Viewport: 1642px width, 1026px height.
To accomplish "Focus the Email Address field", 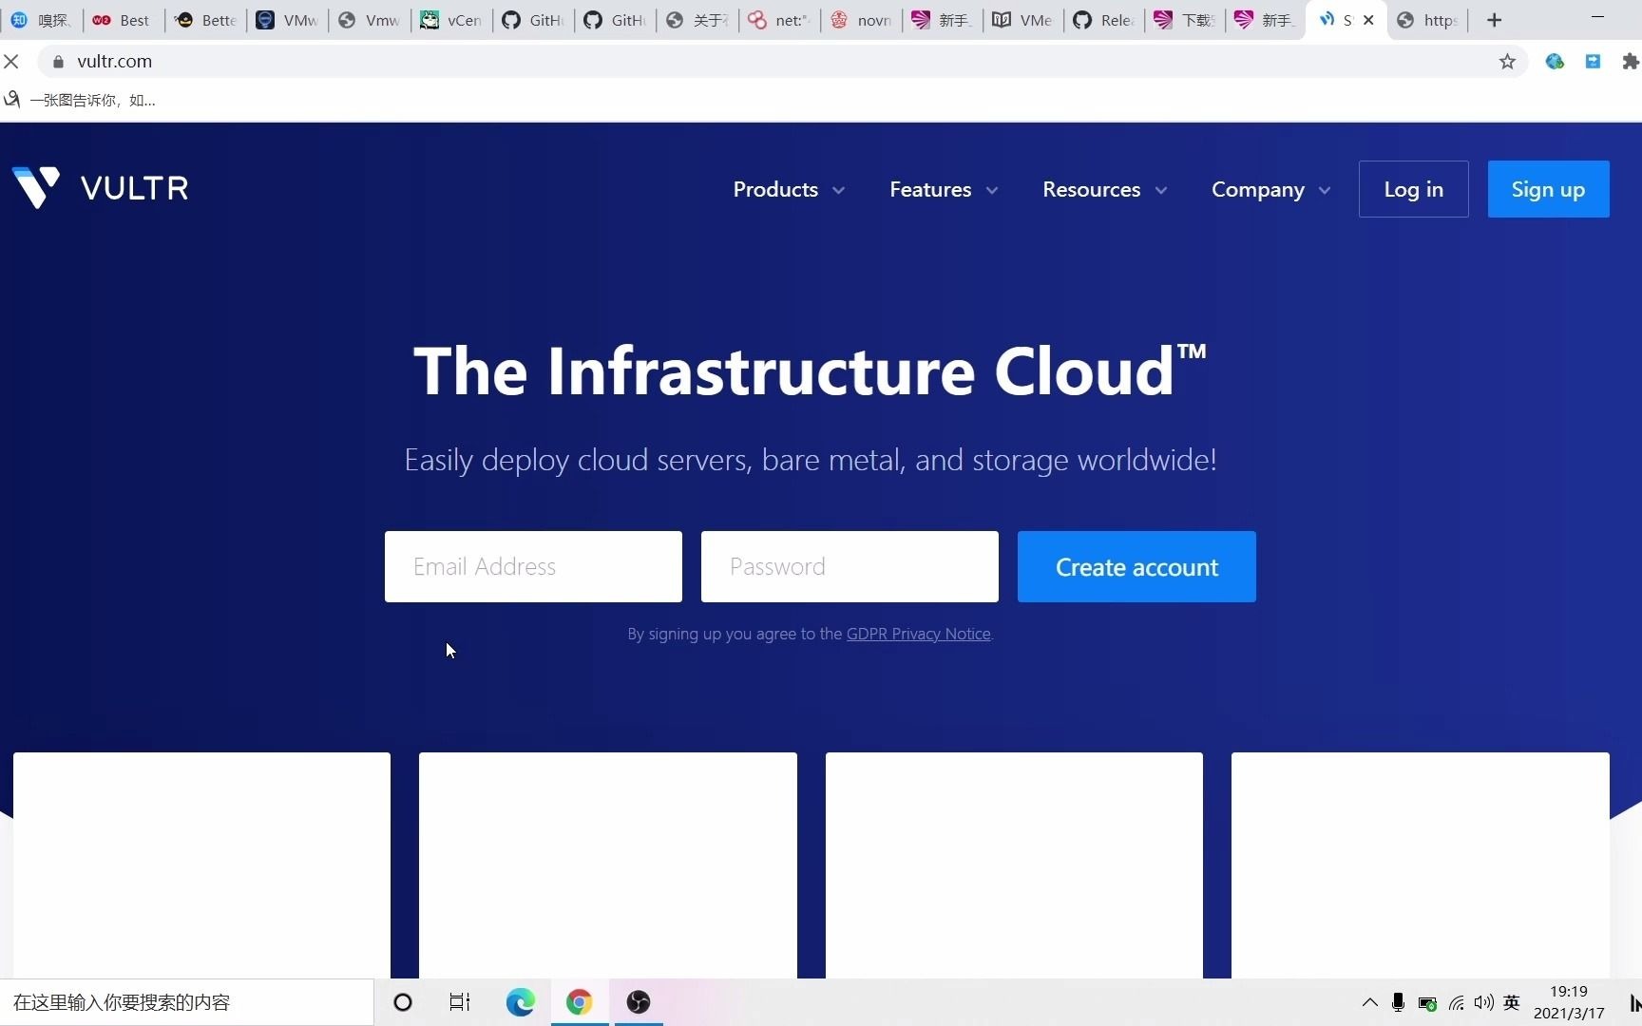I will click(x=533, y=566).
